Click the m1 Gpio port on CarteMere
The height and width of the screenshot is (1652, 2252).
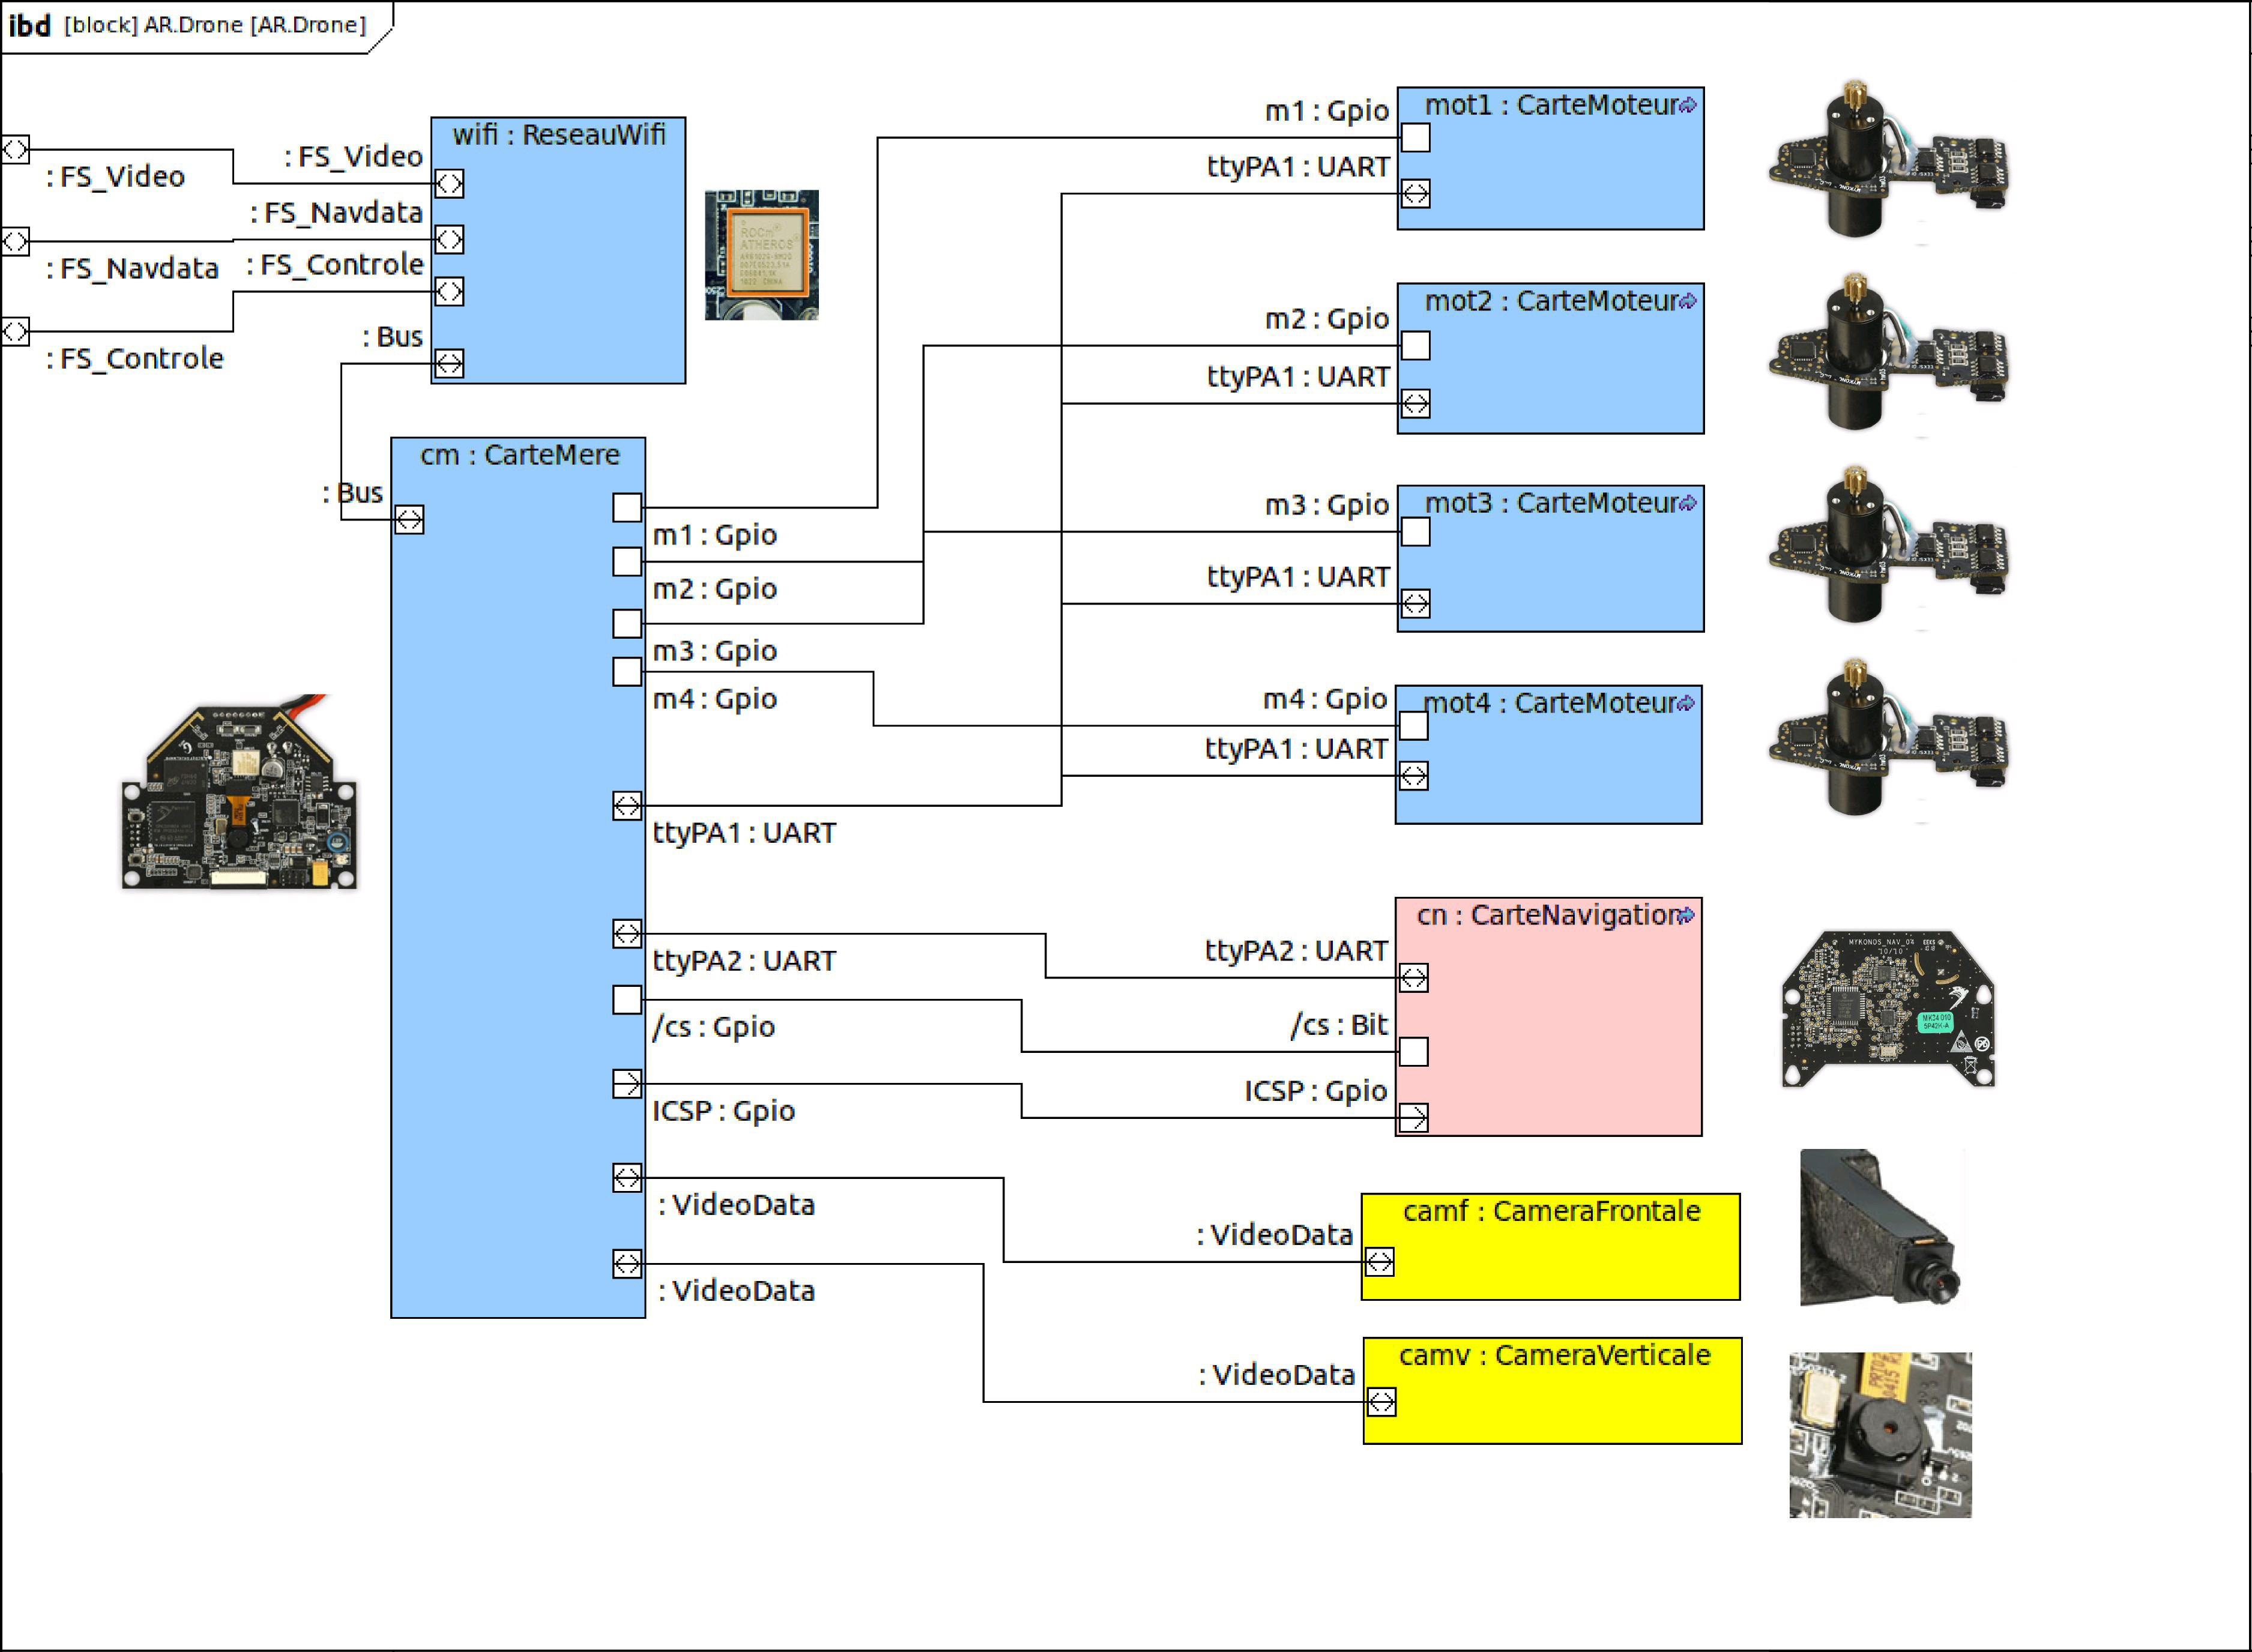click(x=627, y=508)
